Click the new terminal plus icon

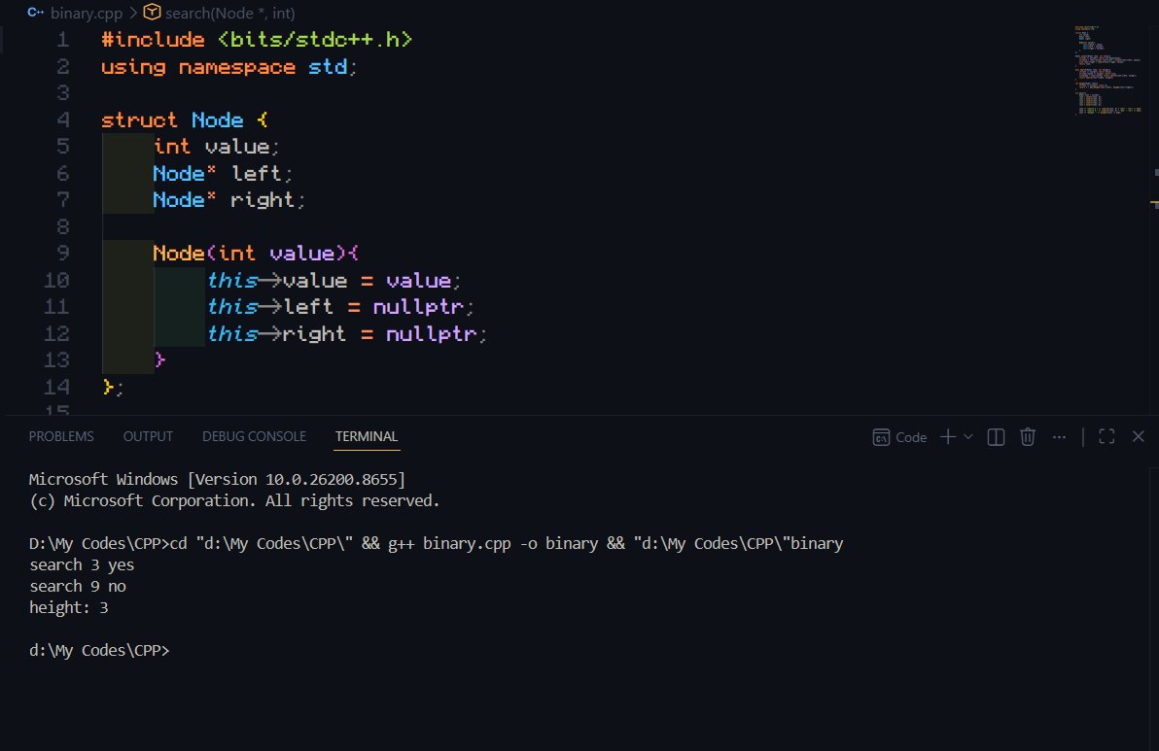[948, 437]
